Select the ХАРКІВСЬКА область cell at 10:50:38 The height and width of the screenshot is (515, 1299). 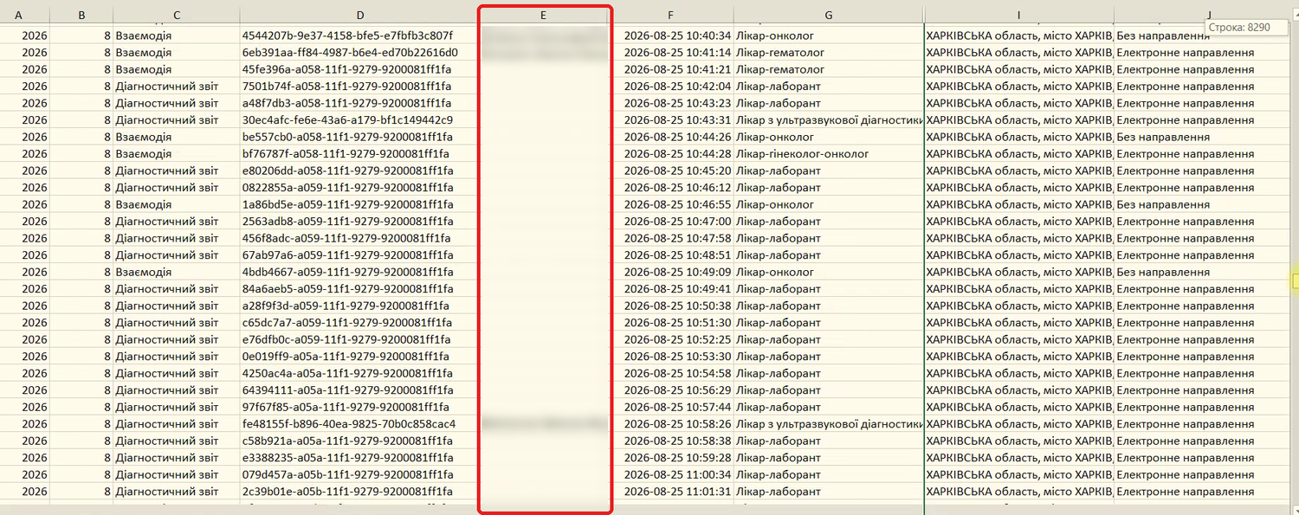[1018, 306]
